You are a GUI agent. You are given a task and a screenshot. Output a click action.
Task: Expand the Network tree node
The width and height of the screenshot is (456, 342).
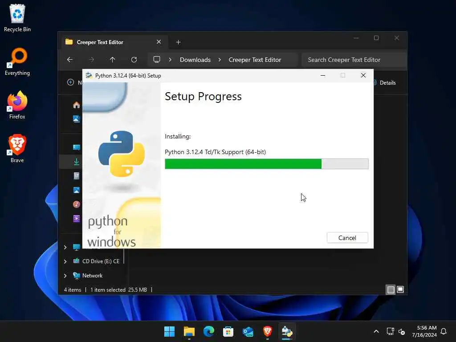(x=65, y=276)
